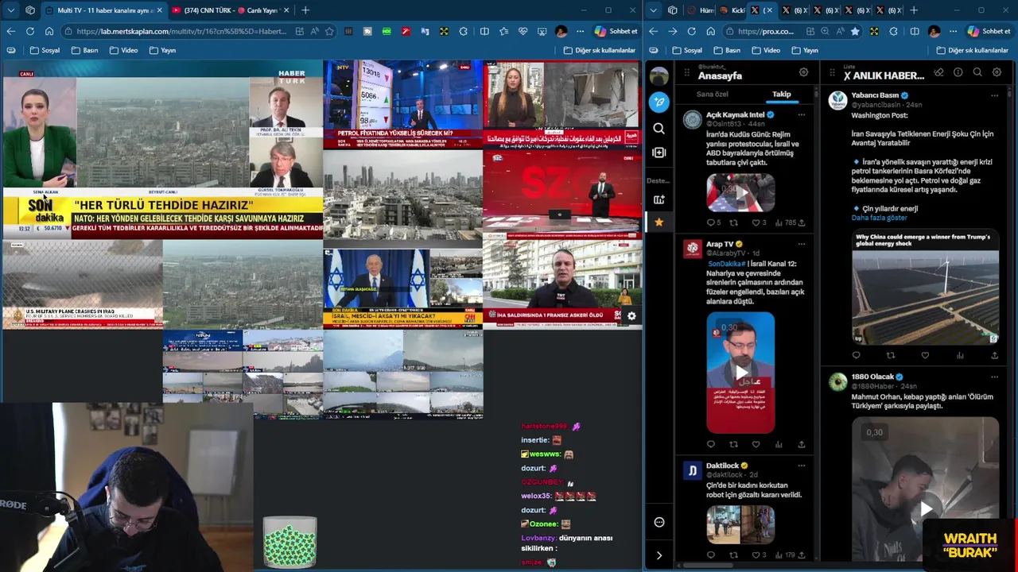Select the Kick tab in right browser
This screenshot has width=1018, height=572.
pyautogui.click(x=732, y=10)
